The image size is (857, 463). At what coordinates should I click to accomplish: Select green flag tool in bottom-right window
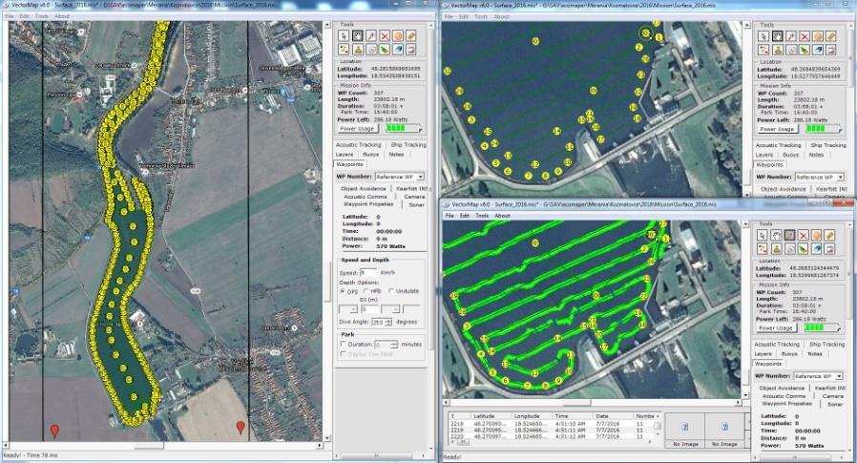(803, 249)
